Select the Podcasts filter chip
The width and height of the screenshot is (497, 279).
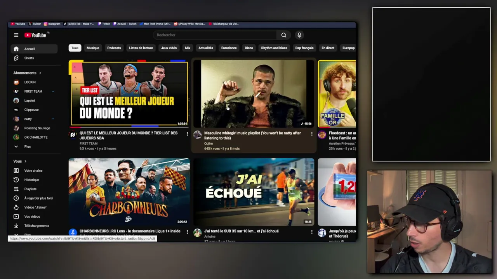[x=114, y=48]
